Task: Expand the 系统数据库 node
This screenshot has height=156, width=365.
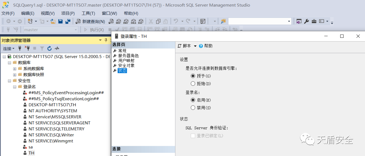Action: pyautogui.click(x=15, y=69)
